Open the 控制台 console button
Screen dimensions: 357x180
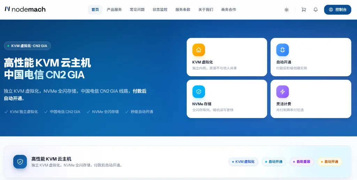point(337,9)
